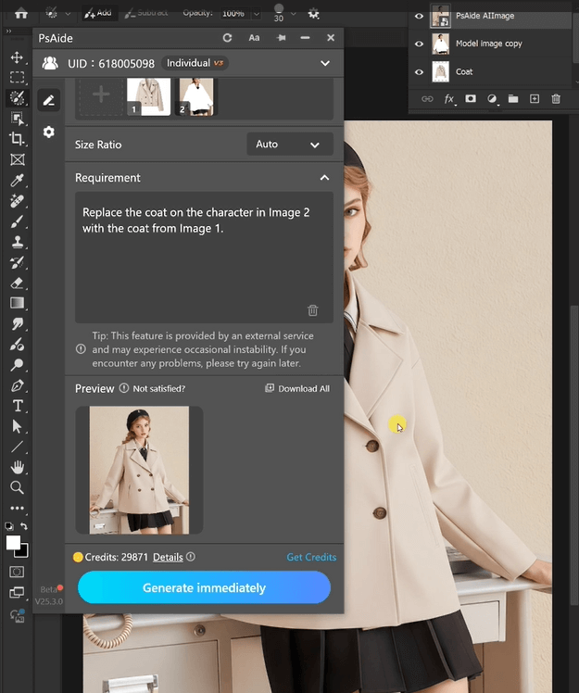The height and width of the screenshot is (693, 579).
Task: Select the Pen tool
Action: (17, 385)
